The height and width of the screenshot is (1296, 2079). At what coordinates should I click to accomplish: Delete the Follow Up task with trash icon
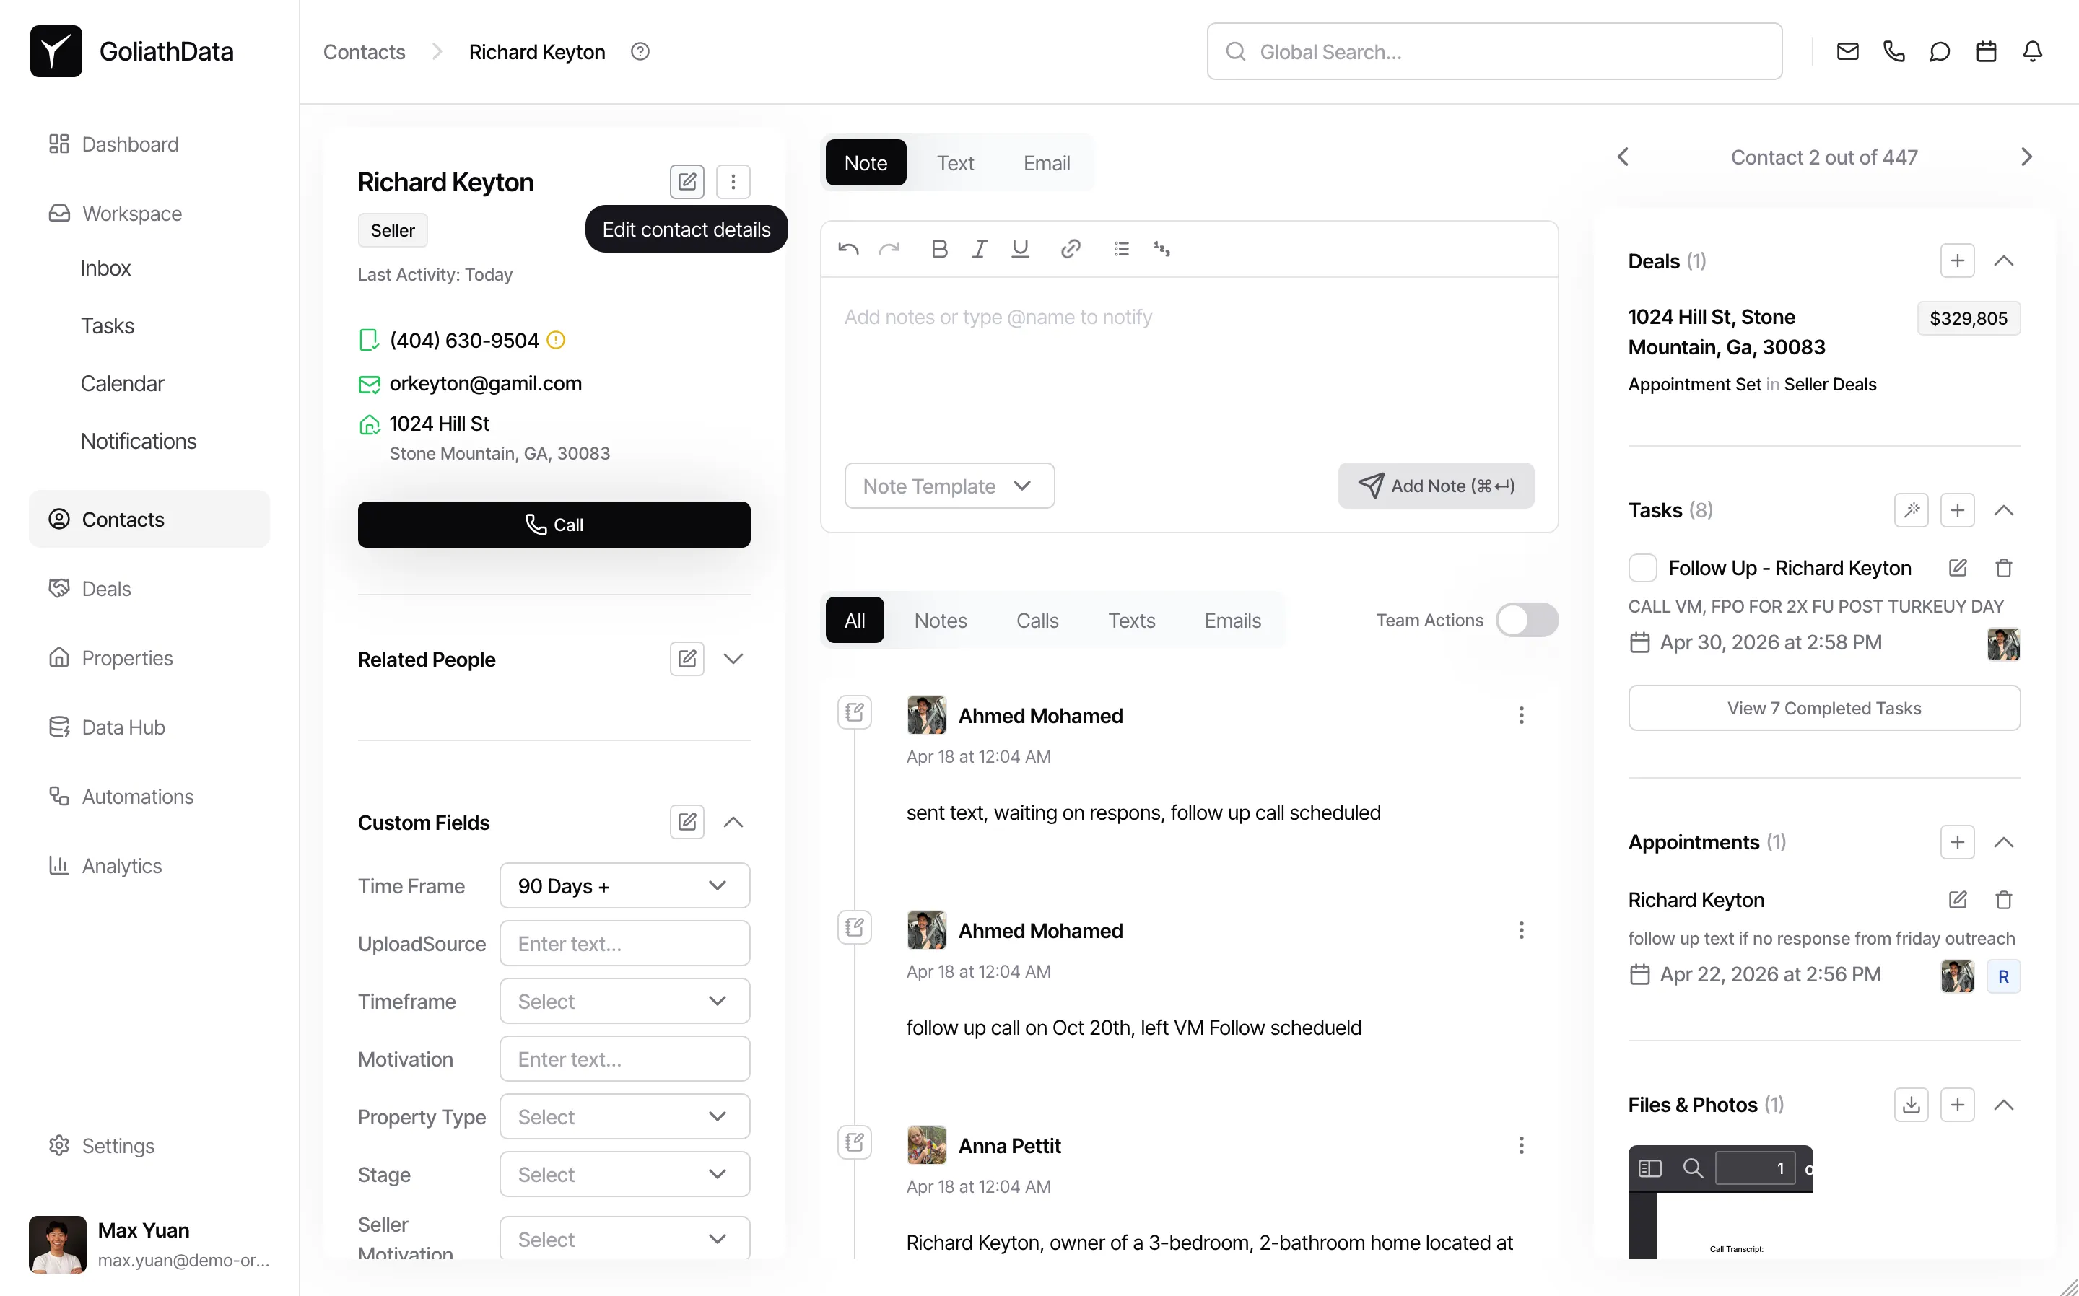(2002, 567)
